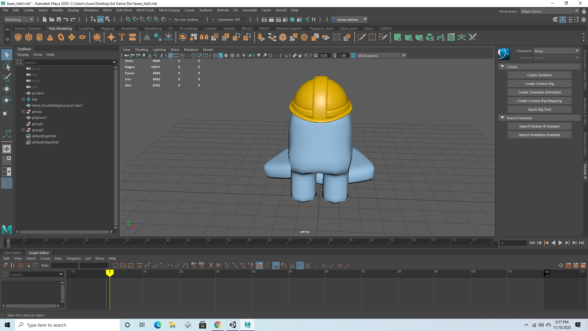Click the SVG import shelf icon
588x331 pixels.
[x=132, y=37]
